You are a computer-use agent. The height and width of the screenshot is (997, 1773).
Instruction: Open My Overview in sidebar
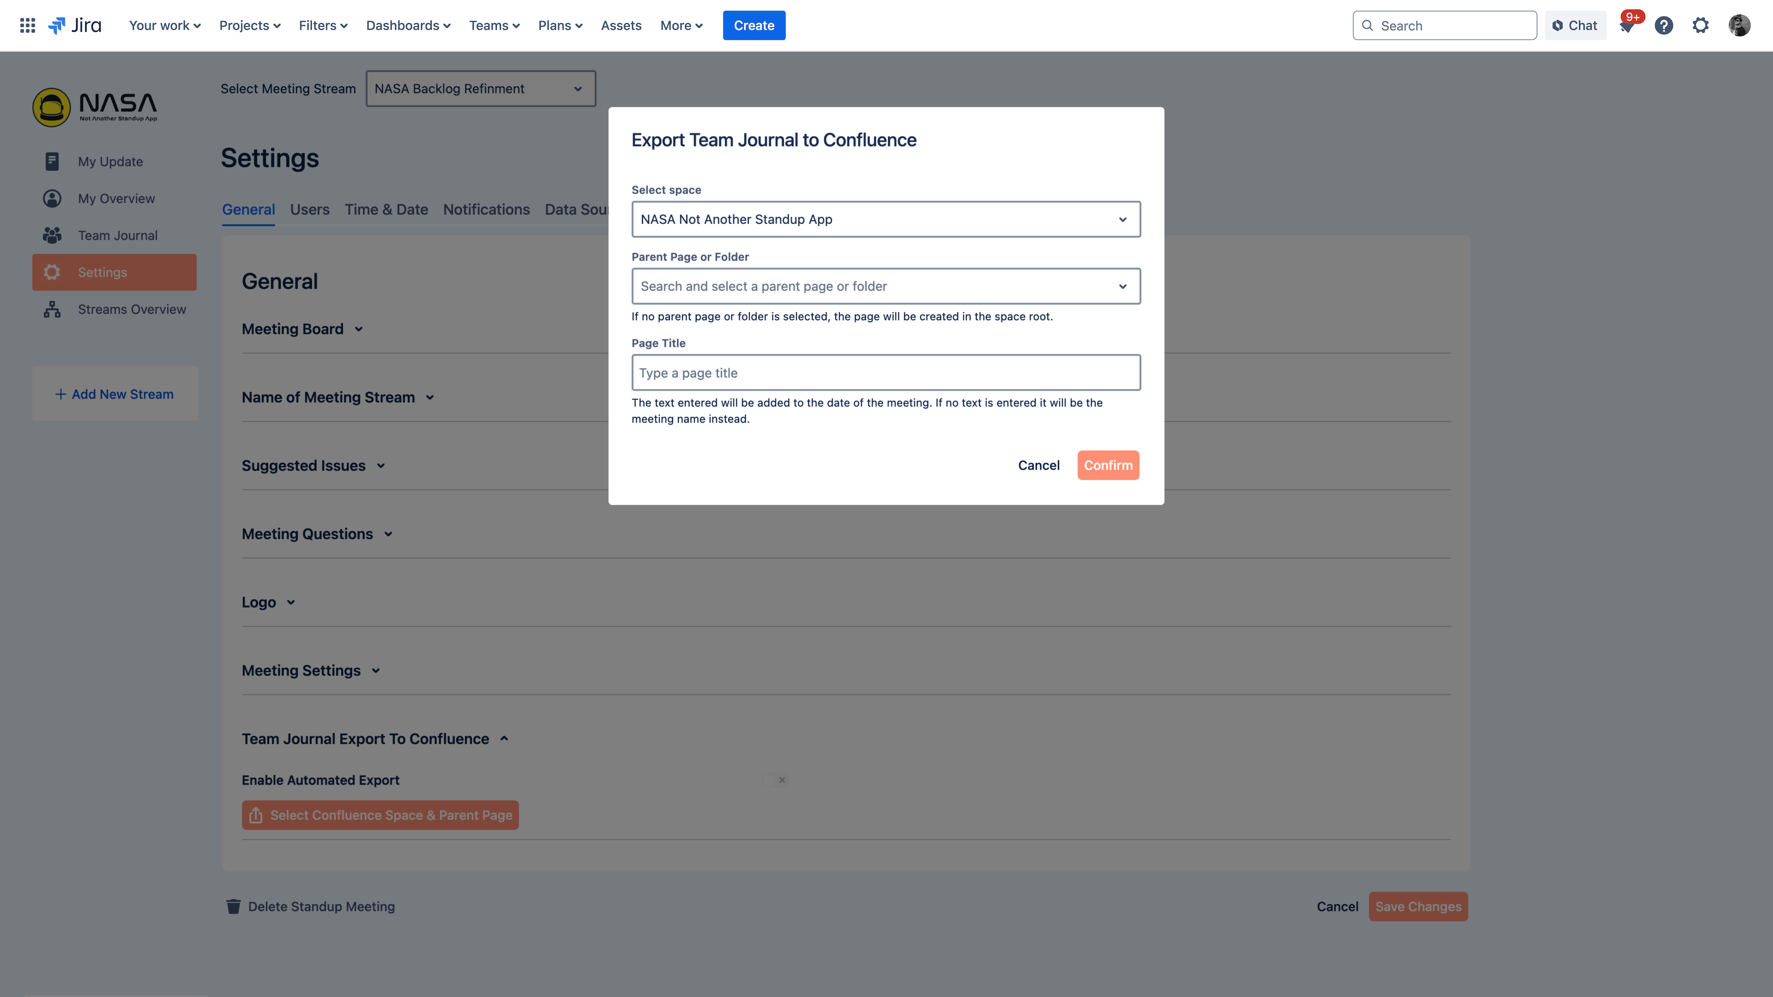coord(114,199)
